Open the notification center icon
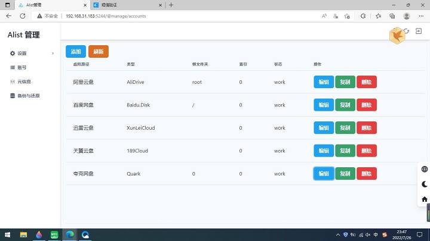 420,234
